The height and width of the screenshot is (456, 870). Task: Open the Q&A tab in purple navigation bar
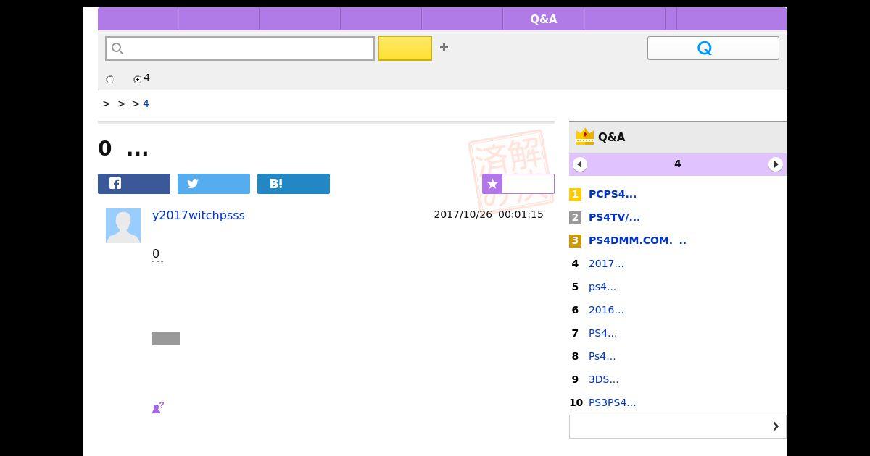point(543,19)
